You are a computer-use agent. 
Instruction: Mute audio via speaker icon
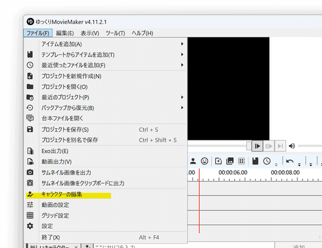point(292,146)
